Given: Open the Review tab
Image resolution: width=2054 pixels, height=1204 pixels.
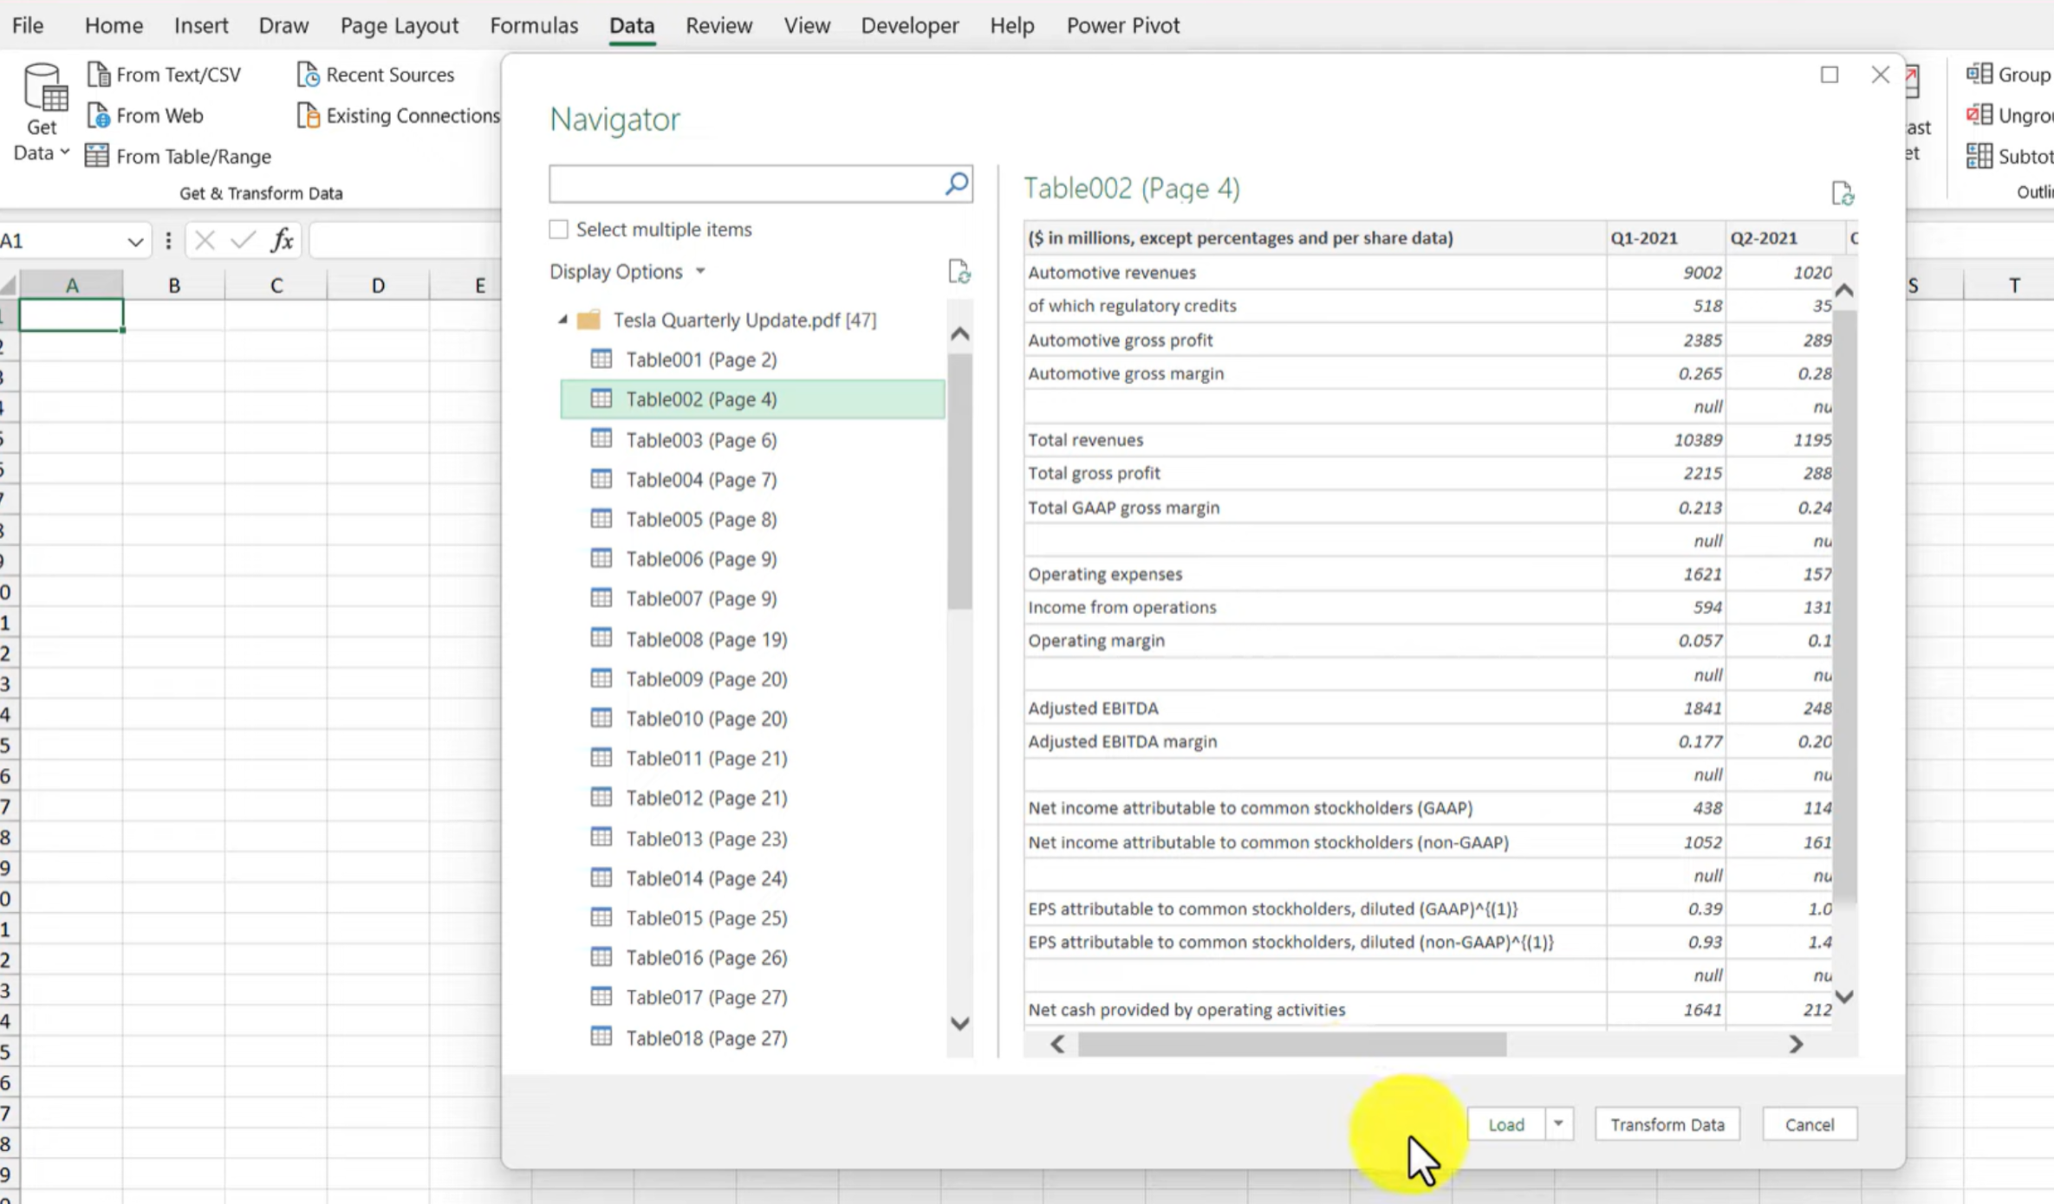Looking at the screenshot, I should [719, 26].
